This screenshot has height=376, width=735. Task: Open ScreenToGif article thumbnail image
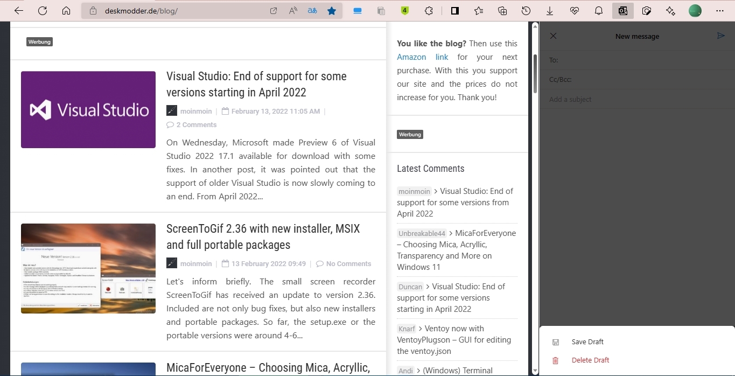[88, 268]
